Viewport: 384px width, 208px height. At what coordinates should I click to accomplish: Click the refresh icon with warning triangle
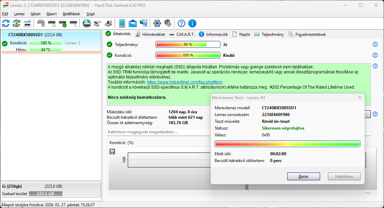coord(17,24)
